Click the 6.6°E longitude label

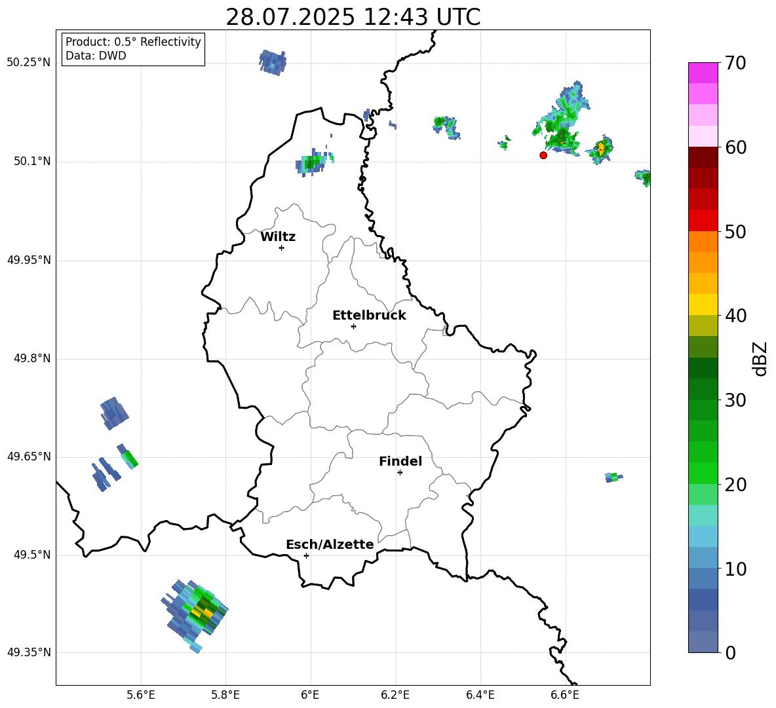[565, 695]
